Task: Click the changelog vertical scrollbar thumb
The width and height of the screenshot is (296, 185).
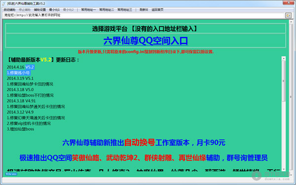Action: (x=284, y=81)
